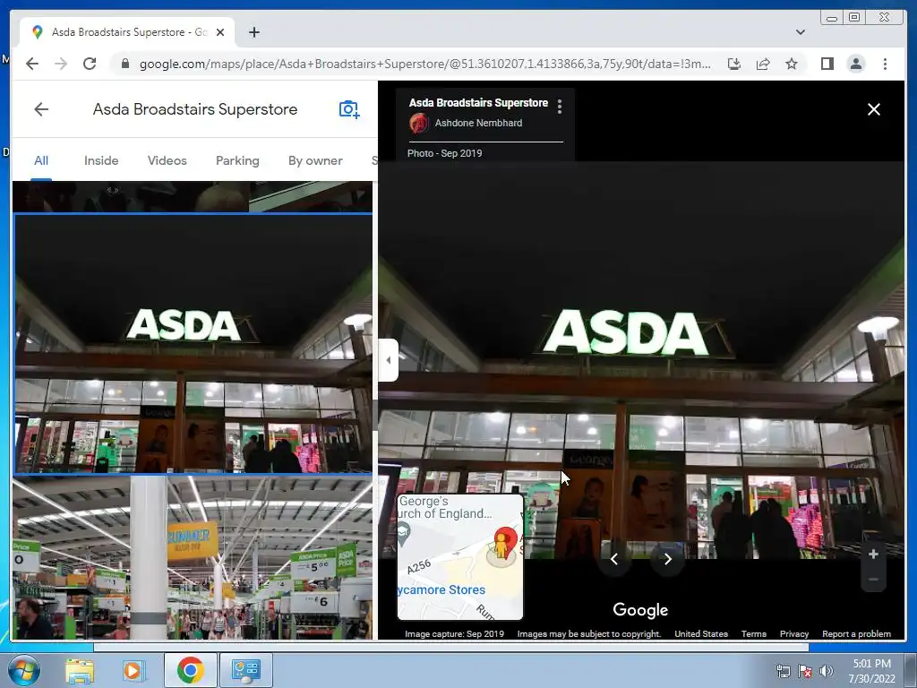Select the All photos tab
Viewport: 917px width, 688px height.
click(x=41, y=160)
